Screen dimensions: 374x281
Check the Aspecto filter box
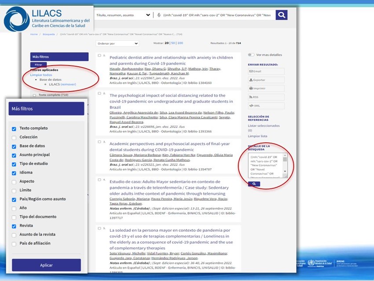(x=14, y=182)
